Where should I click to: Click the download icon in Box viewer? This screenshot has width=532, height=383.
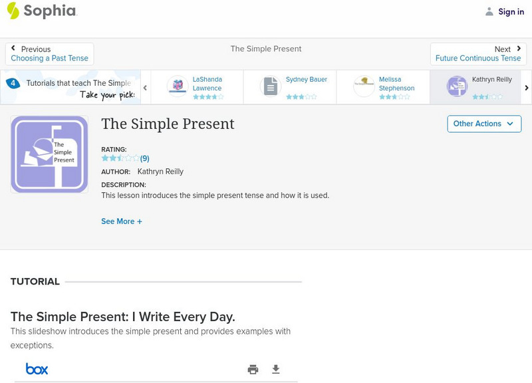pyautogui.click(x=276, y=370)
